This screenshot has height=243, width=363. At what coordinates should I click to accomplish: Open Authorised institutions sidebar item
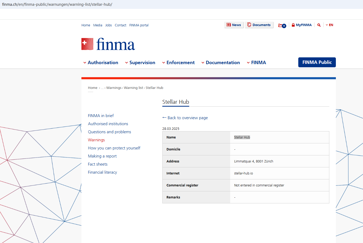coord(108,124)
